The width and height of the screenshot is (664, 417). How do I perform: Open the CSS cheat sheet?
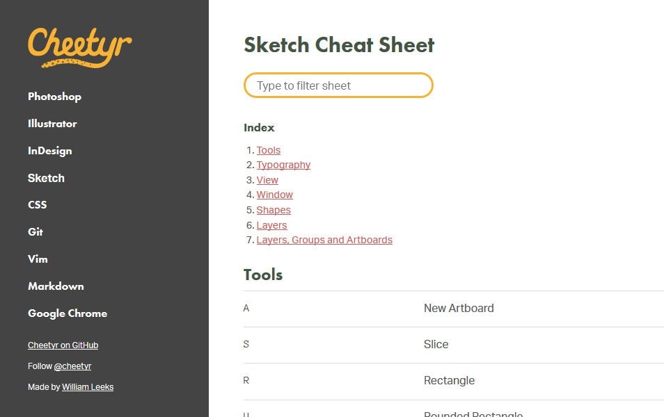pyautogui.click(x=38, y=205)
